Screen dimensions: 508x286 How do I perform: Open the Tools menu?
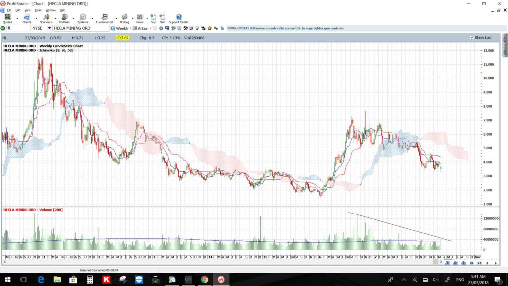38,10
